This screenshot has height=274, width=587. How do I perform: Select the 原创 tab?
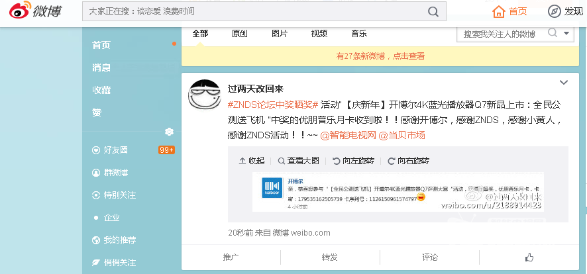point(239,34)
